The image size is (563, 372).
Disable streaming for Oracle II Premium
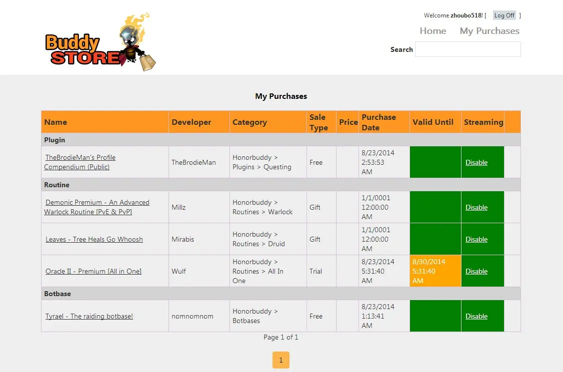[476, 271]
